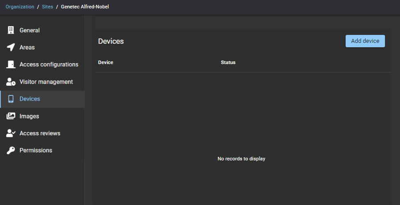This screenshot has height=205, width=400.
Task: Go to the Areas section label
Action: pyautogui.click(x=27, y=47)
